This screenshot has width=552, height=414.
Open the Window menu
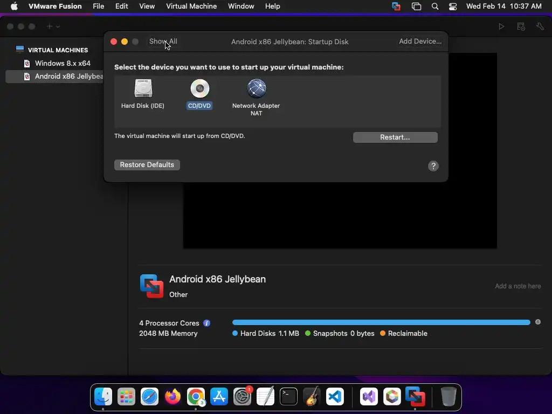(x=241, y=6)
